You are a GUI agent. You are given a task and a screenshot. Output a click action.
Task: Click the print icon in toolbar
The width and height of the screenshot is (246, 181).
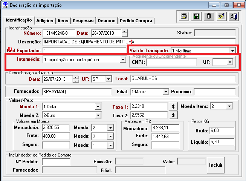[184, 16]
